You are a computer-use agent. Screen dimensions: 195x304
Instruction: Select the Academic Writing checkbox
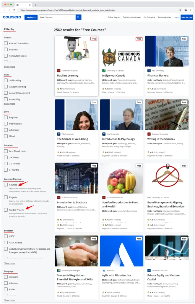click(6, 87)
